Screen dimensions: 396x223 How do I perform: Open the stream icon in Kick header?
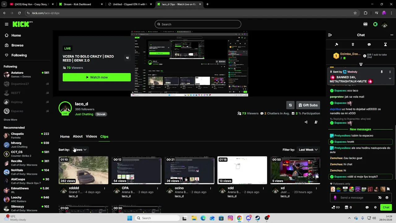(365, 24)
